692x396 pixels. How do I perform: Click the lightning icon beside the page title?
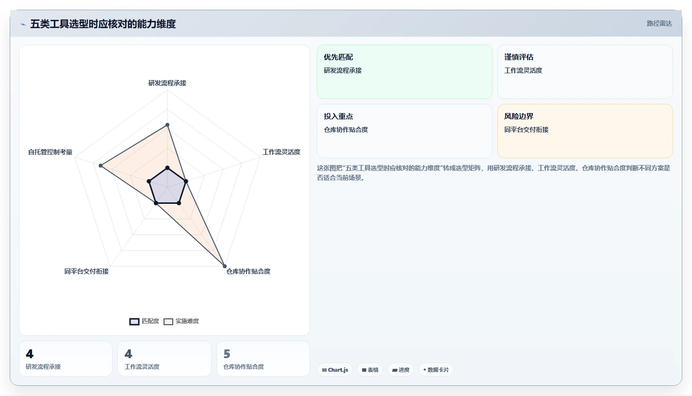tap(23, 24)
